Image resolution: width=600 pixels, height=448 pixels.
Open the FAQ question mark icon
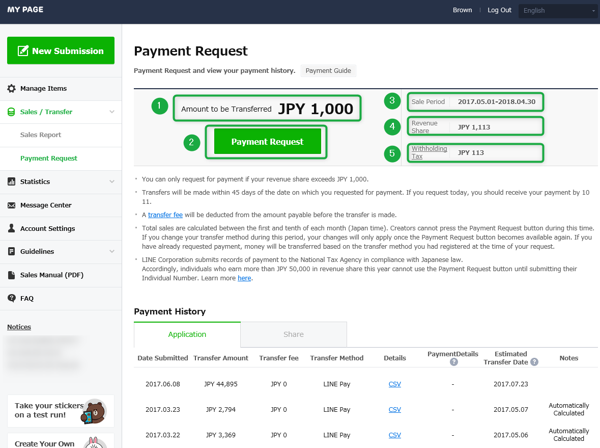[11, 298]
